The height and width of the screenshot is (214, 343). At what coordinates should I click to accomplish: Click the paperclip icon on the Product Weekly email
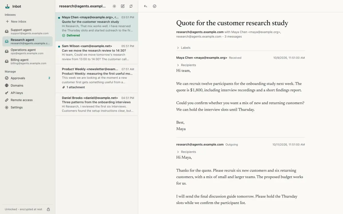[x=64, y=87]
